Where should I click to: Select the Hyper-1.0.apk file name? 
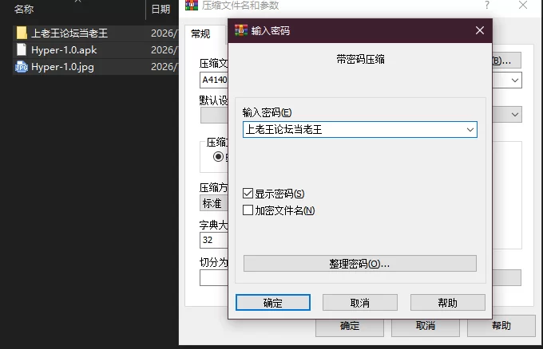pos(64,49)
